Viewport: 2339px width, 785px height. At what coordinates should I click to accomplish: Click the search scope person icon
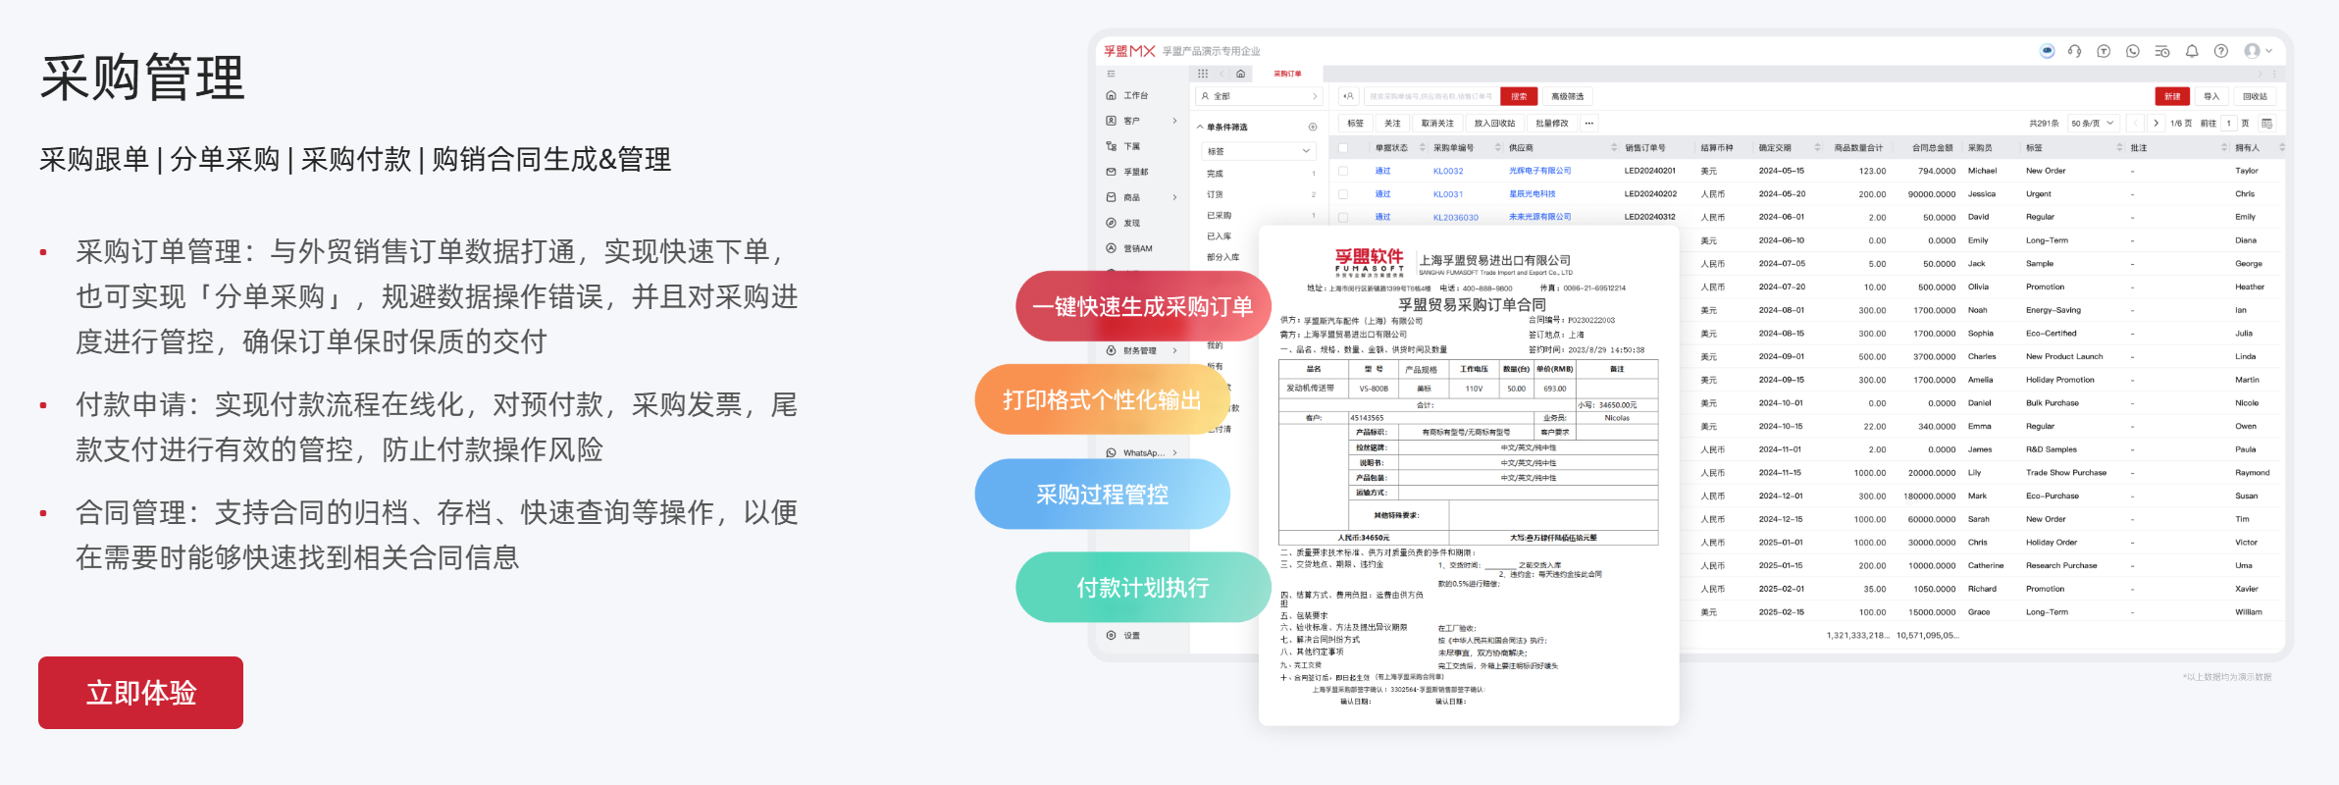pos(1349,96)
